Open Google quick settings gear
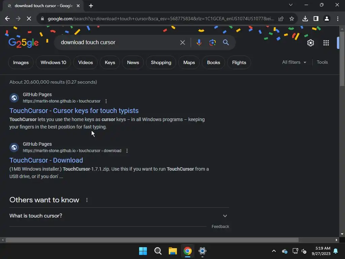 pos(310,43)
